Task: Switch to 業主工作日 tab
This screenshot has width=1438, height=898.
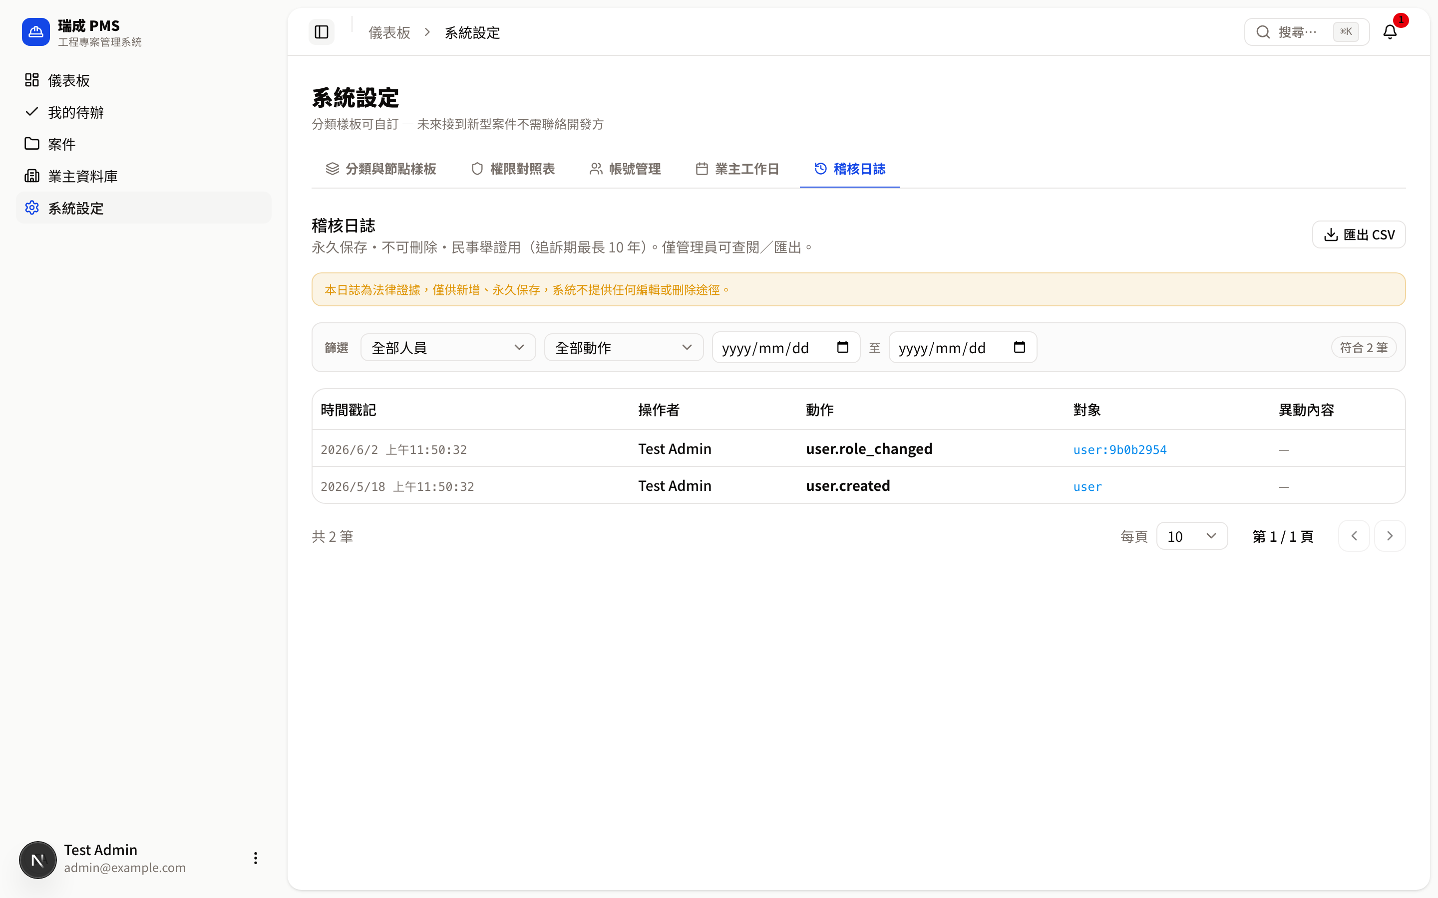Action: [x=737, y=169]
